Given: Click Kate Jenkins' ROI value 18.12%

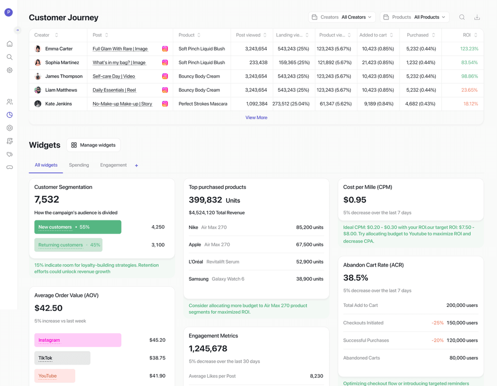Looking at the screenshot, I should 471,104.
